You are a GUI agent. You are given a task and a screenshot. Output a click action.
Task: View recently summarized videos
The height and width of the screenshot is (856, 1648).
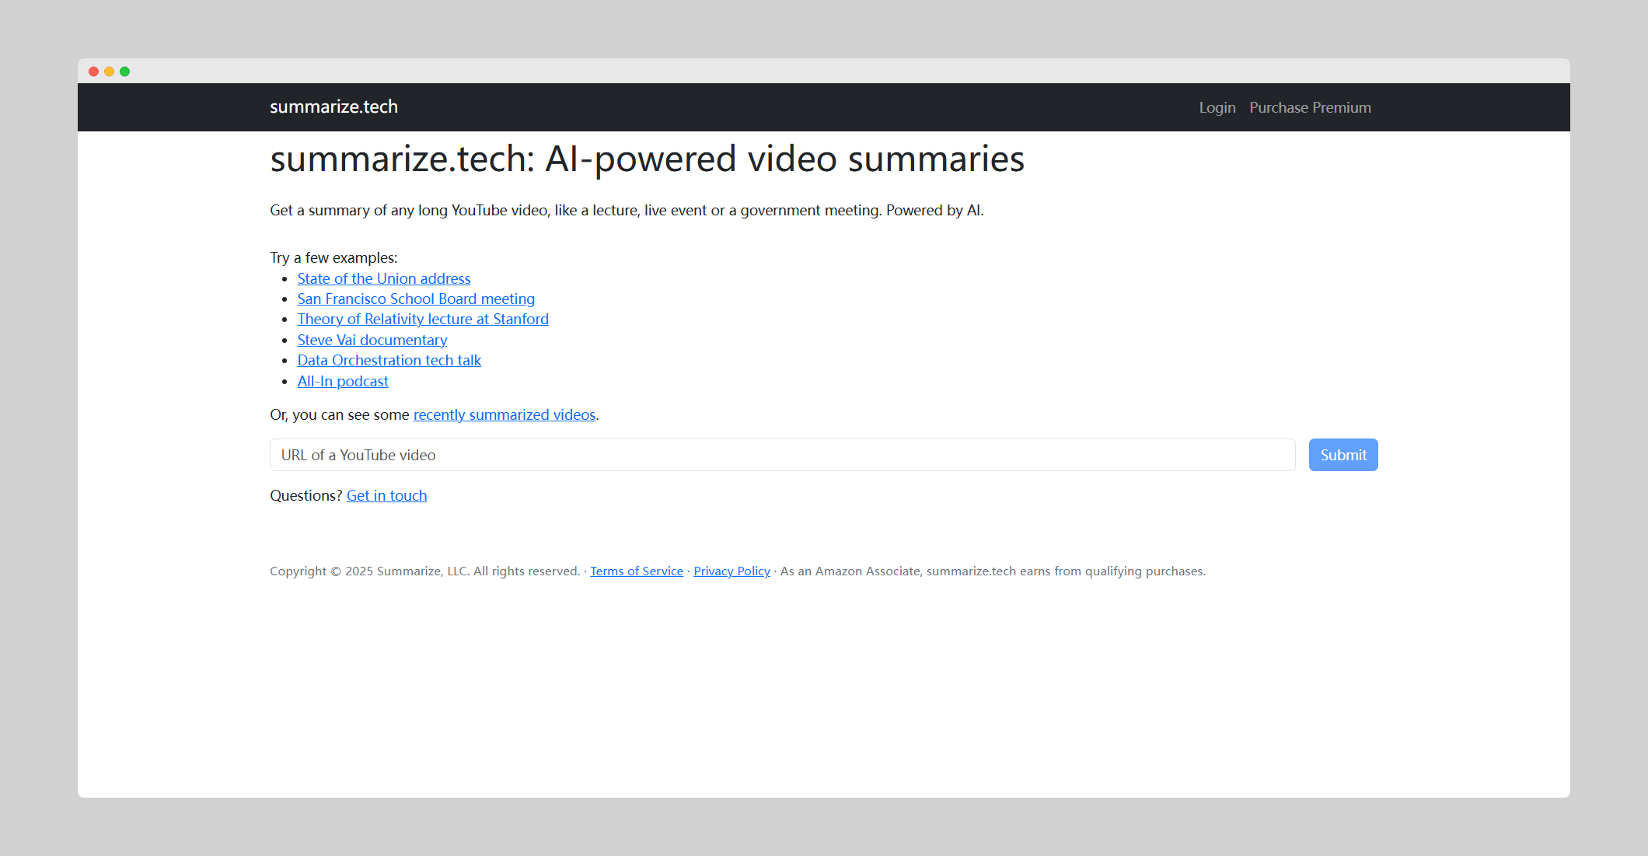505,414
